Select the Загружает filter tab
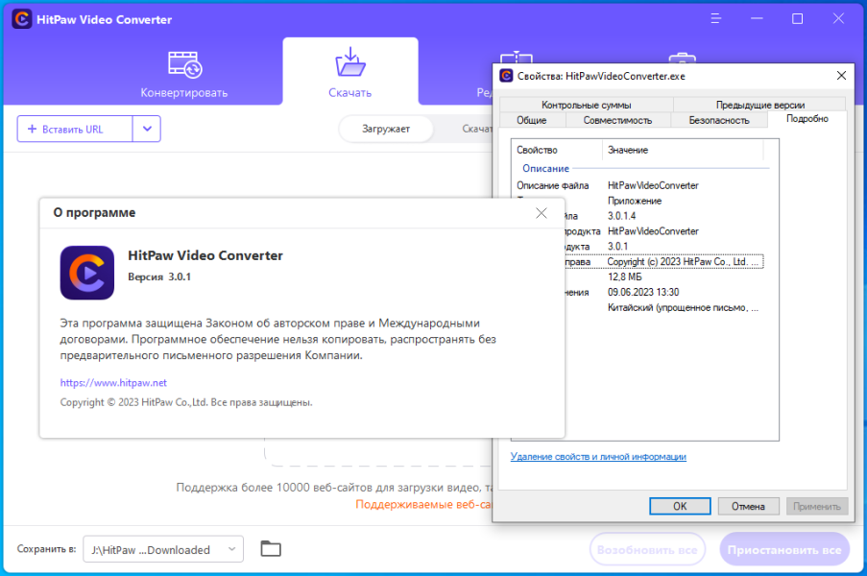Viewport: 867px width, 576px height. (x=385, y=129)
